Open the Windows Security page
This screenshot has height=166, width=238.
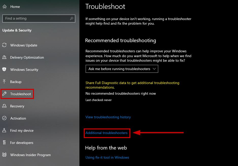tap(24, 70)
